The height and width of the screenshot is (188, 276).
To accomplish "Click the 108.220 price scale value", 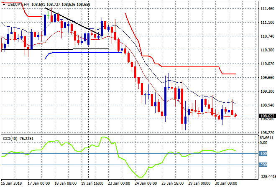I will click(x=267, y=132).
